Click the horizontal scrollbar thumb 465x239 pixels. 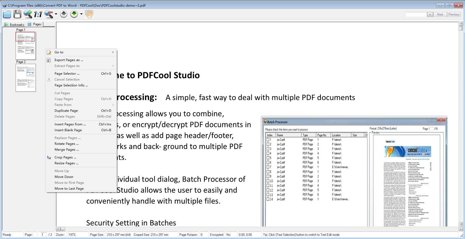click(x=63, y=229)
